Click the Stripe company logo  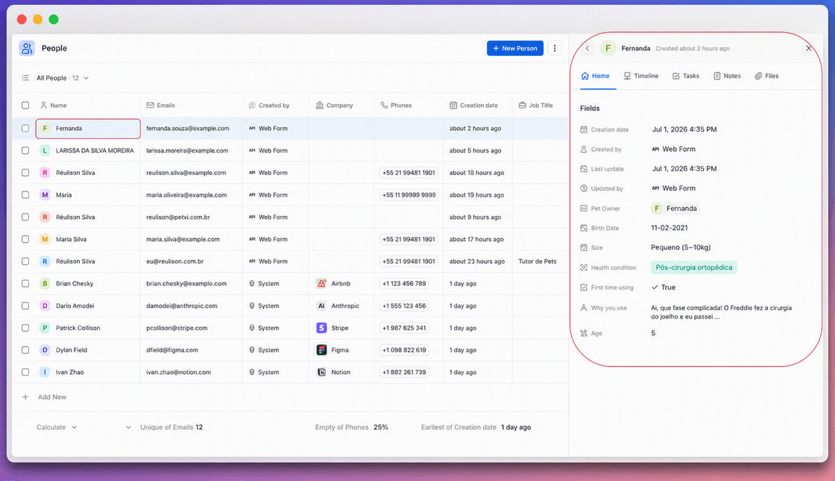pos(321,328)
